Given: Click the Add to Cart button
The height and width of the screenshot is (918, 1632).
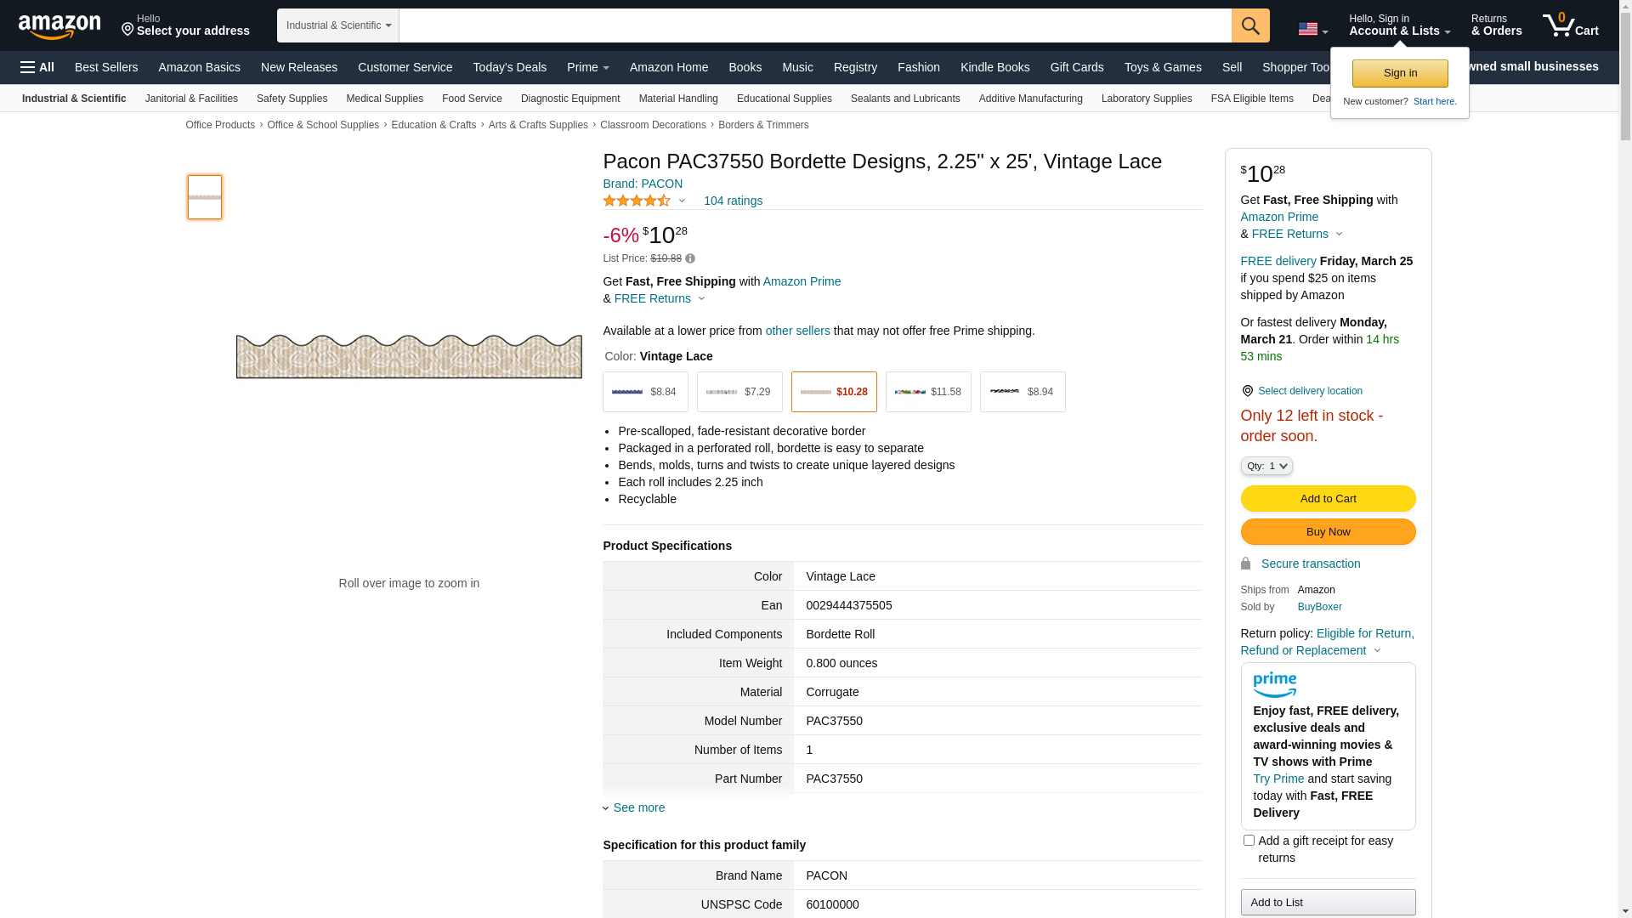Looking at the screenshot, I should (1328, 499).
